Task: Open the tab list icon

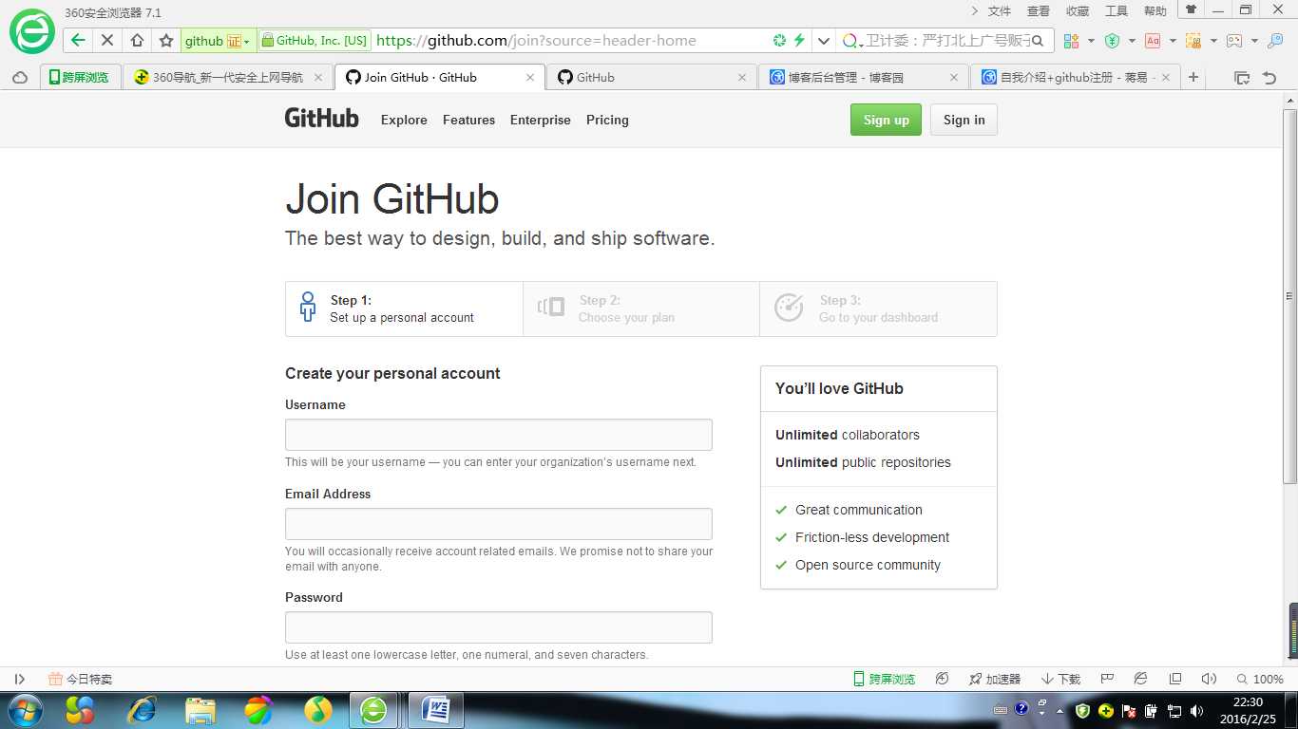Action: [1242, 78]
